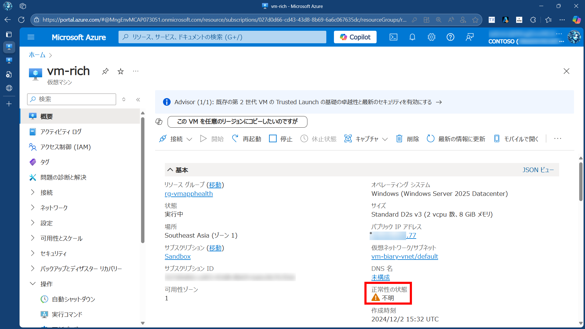Click the Delete (削除) trash icon
This screenshot has width=585, height=329.
click(399, 139)
